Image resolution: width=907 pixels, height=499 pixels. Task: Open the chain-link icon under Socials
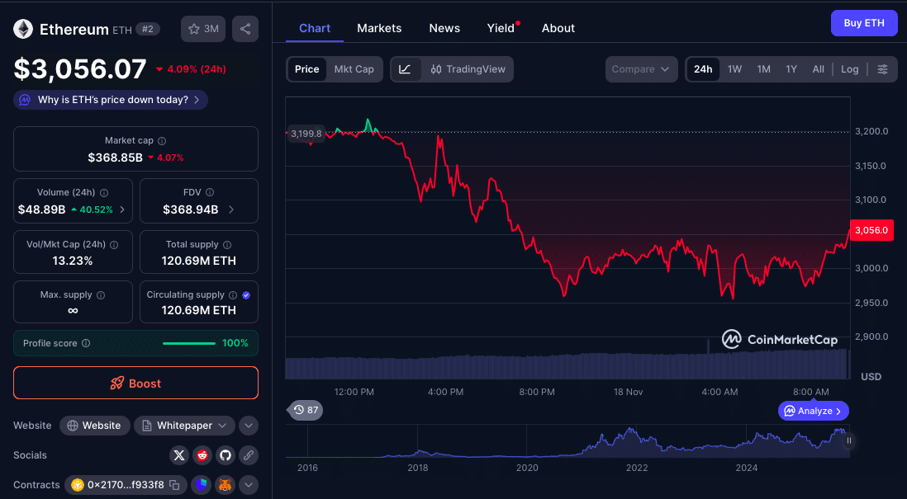[x=249, y=455]
